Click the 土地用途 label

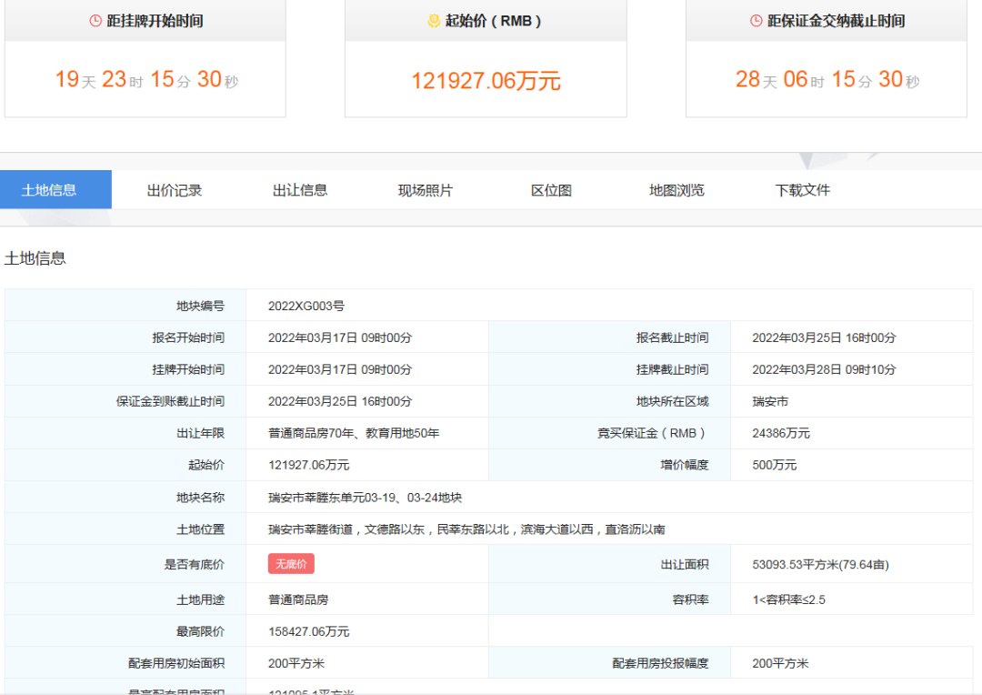[x=200, y=599]
